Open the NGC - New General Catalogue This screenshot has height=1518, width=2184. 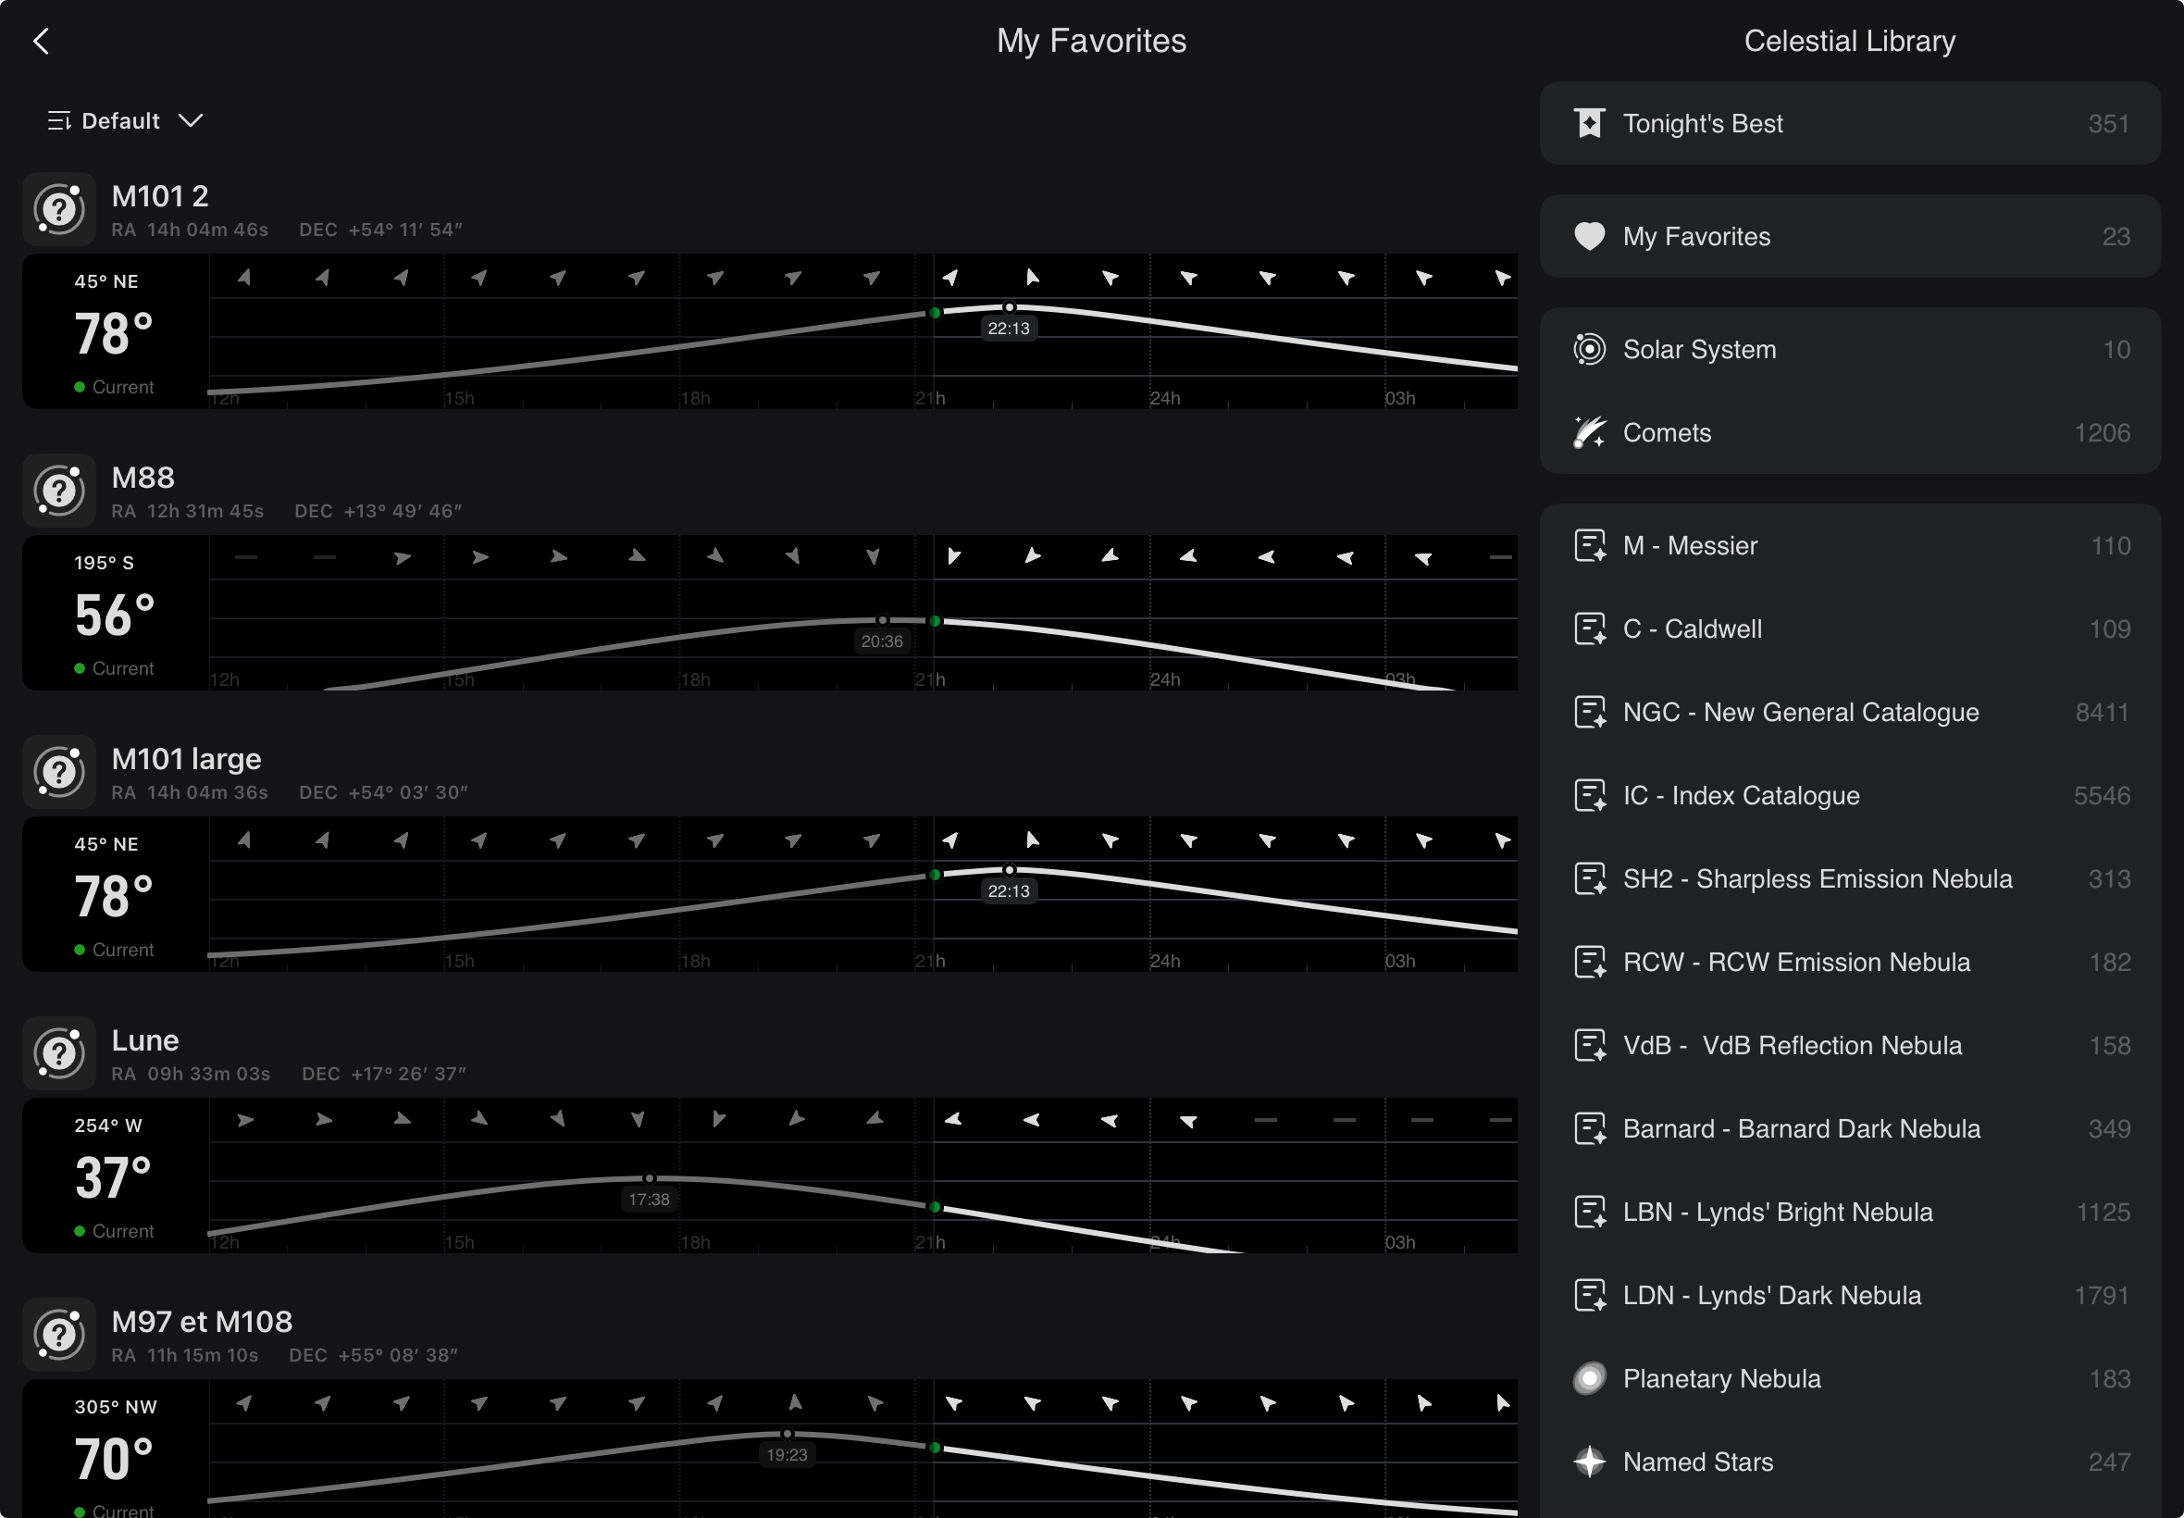pos(1849,713)
